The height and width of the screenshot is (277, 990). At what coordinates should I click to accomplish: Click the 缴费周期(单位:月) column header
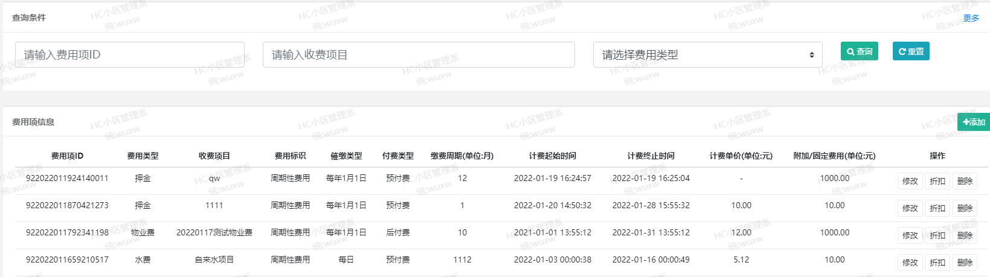(x=462, y=156)
